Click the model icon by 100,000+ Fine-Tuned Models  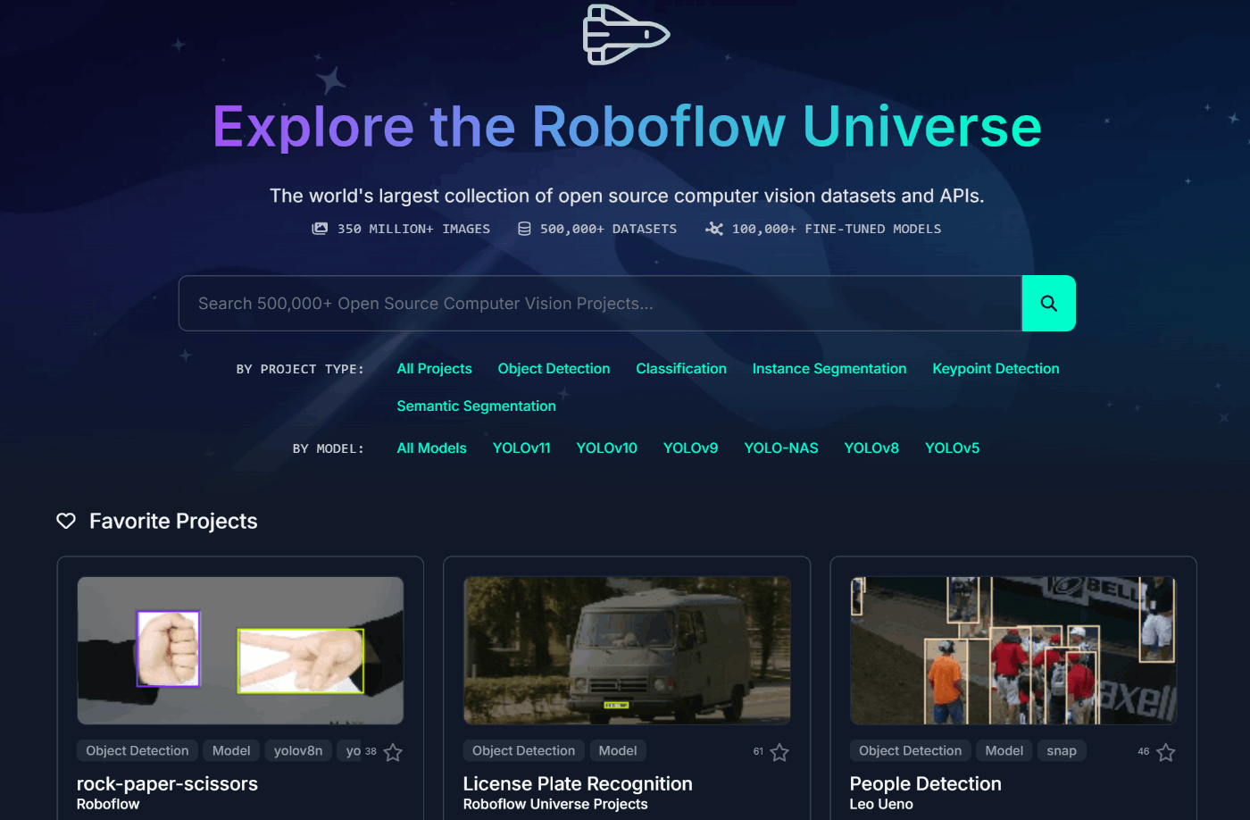[714, 229]
